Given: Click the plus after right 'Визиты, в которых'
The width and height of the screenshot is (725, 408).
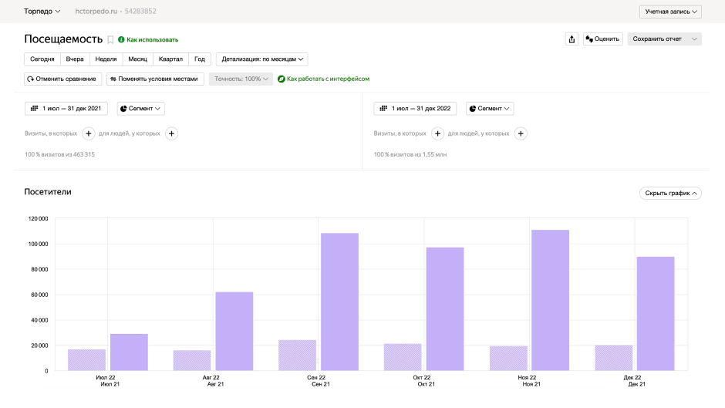Looking at the screenshot, I should (437, 133).
